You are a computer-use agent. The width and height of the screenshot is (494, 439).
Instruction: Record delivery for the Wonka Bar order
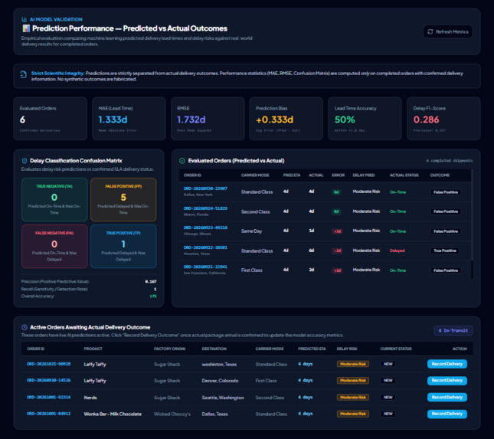[447, 414]
